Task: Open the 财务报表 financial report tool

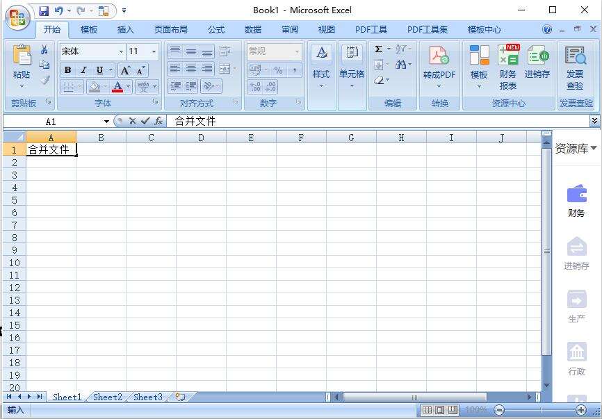Action: click(508, 67)
